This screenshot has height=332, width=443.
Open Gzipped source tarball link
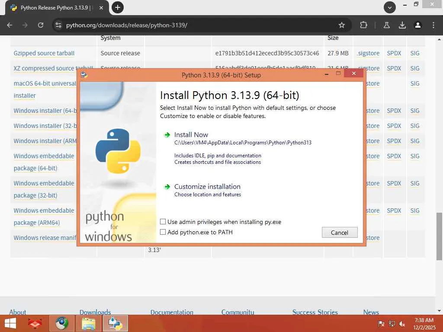[44, 53]
